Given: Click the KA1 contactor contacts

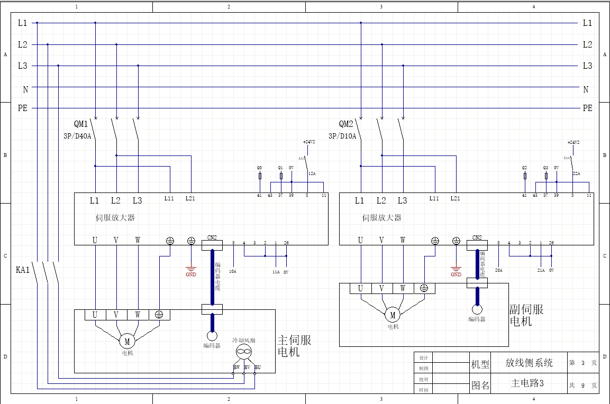Looking at the screenshot, I should click(x=47, y=272).
